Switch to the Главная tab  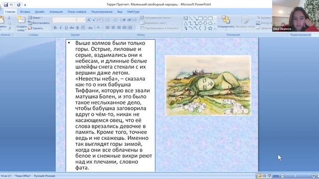[10, 12]
